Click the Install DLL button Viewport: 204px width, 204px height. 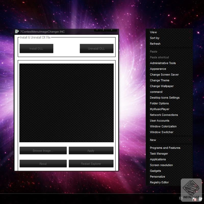click(36, 48)
